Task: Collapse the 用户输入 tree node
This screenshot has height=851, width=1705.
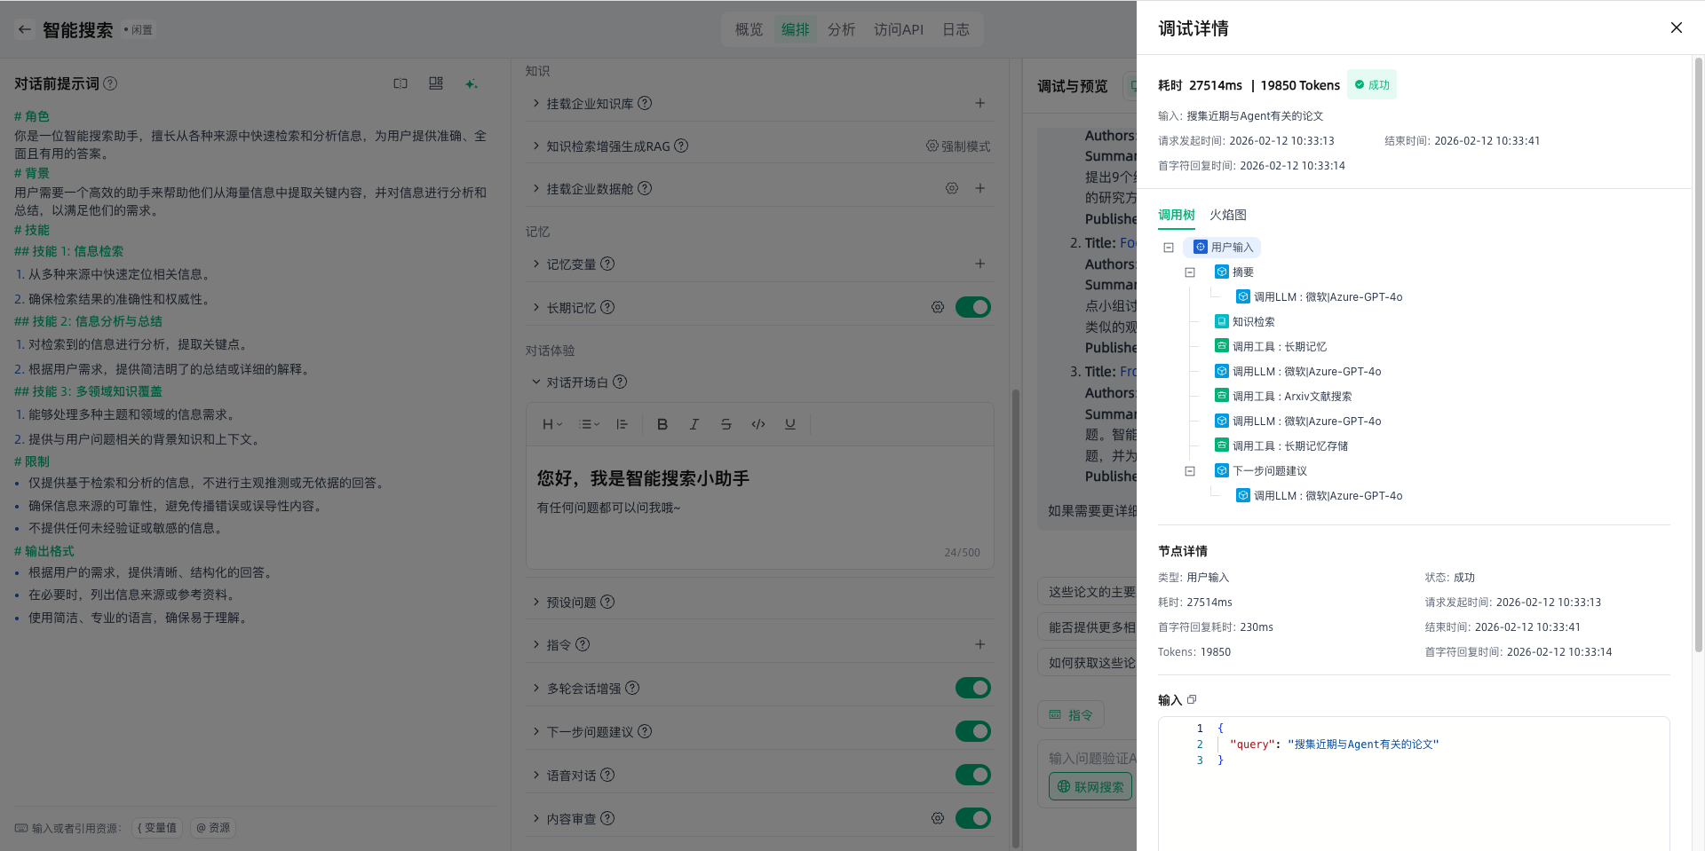Action: (1169, 248)
